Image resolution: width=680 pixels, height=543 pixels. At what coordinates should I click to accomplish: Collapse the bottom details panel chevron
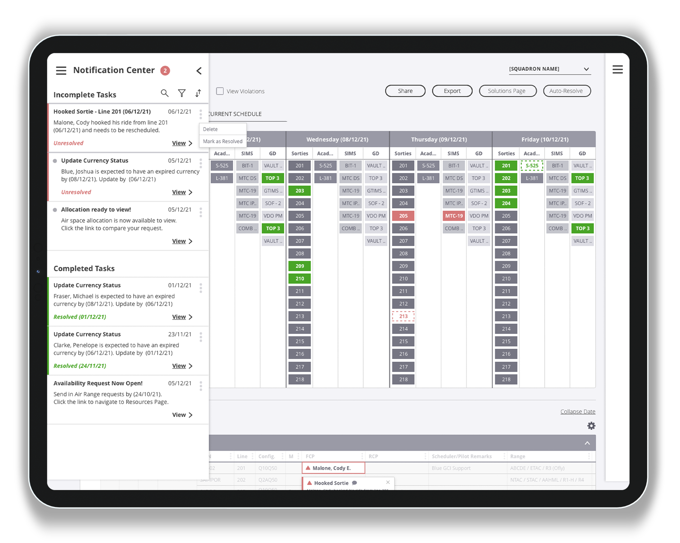[x=587, y=443]
